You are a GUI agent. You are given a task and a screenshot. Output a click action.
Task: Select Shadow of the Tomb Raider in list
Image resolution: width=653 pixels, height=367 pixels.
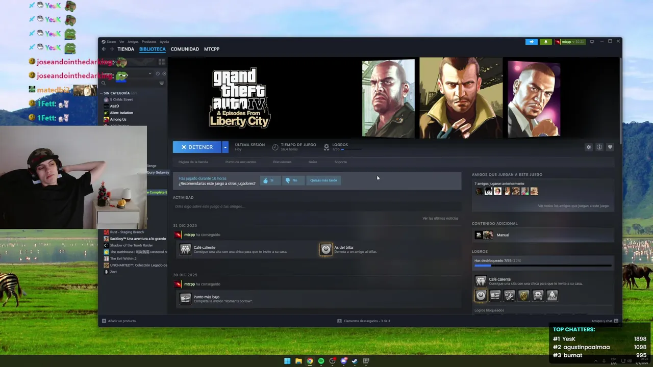pyautogui.click(x=132, y=245)
